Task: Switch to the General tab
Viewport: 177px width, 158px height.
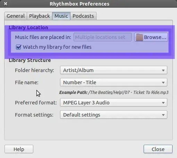Action: coord(16,16)
